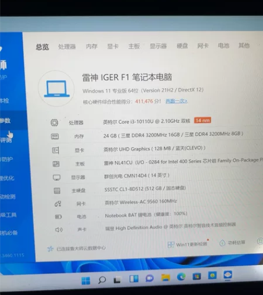263x295 pixels.
Task: Open the 电池 tab
Action: 223,45
